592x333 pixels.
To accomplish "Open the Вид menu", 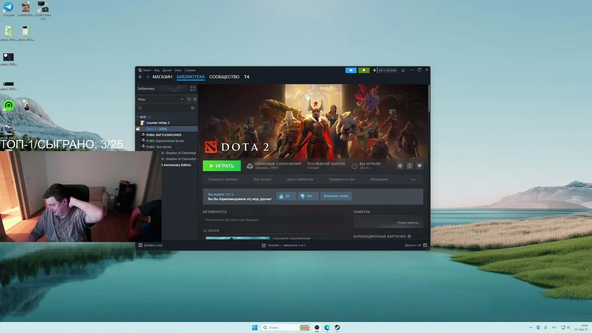I will [157, 70].
